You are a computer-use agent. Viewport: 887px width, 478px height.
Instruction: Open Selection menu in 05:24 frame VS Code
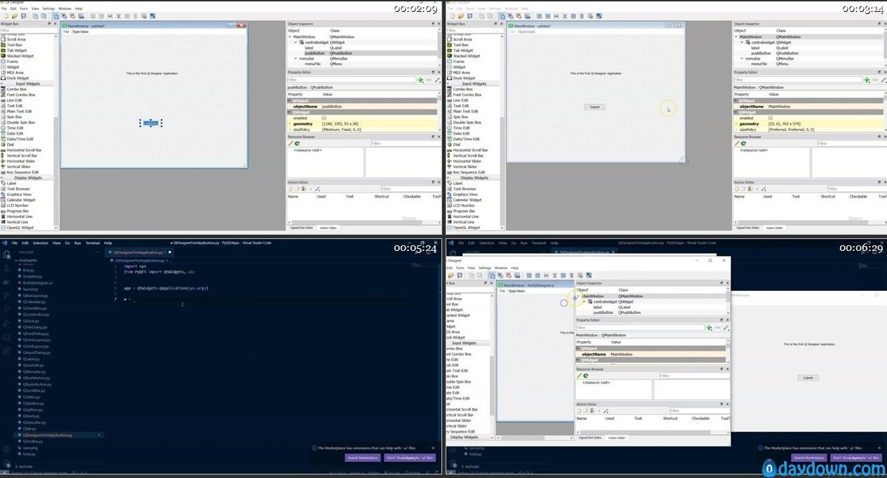tap(41, 243)
